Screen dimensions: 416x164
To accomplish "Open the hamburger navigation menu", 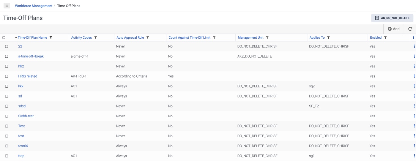I will tap(7, 6).
